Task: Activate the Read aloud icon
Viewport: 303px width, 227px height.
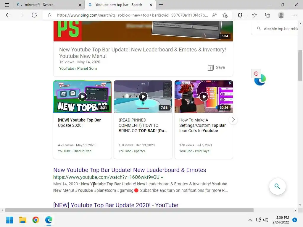Action: click(214, 15)
